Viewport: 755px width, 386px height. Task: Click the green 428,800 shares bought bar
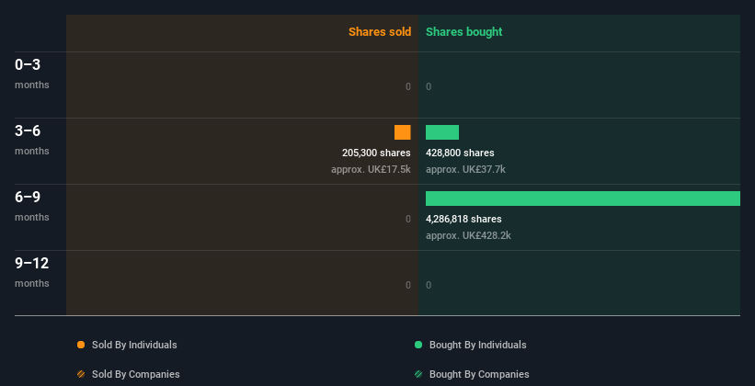click(442, 132)
